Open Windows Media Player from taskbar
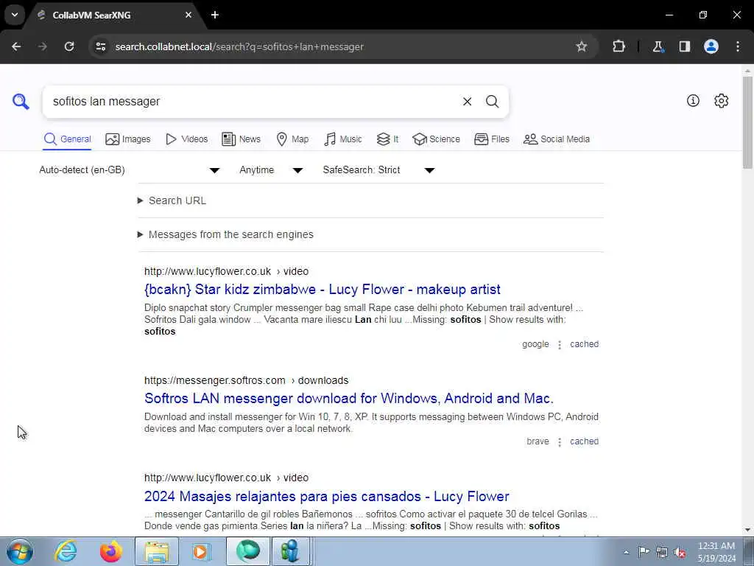Screen dimensions: 754x566 200,551
